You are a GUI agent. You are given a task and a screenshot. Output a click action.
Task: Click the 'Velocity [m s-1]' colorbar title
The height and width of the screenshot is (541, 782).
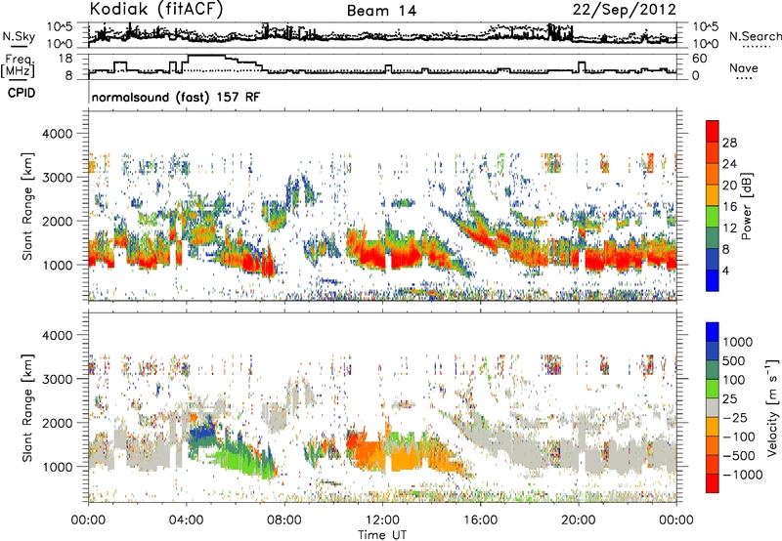coord(772,407)
